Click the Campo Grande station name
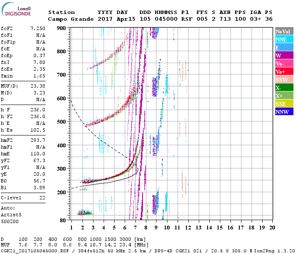The image size is (296, 254). 67,19
